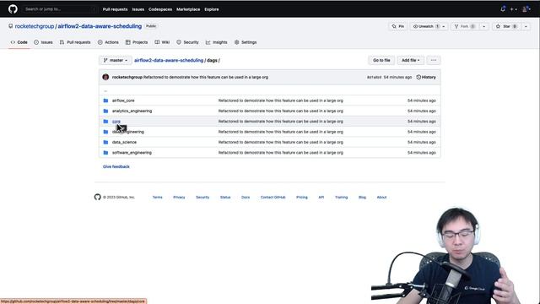Screen dimensions: 540x304
Task: Open footer Contact GitHub link
Action: point(273,197)
